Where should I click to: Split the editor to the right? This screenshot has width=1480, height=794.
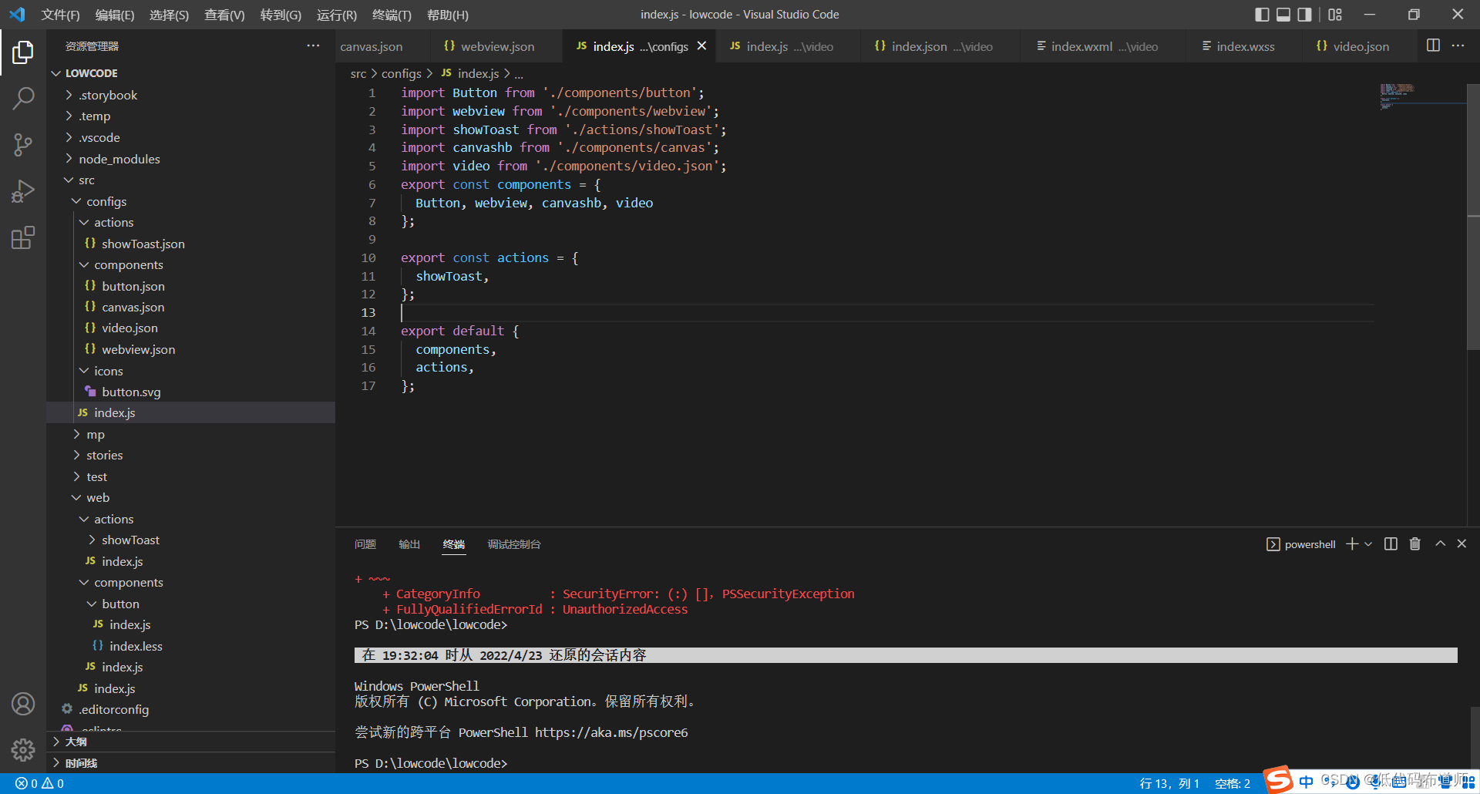click(1433, 45)
